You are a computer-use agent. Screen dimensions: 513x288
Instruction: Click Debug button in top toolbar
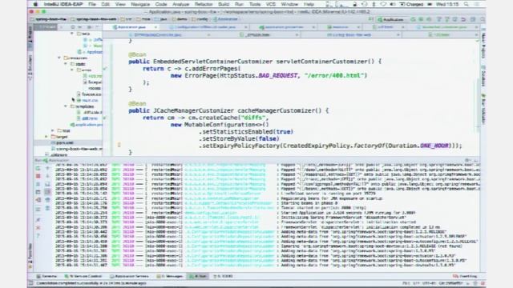pyautogui.click(x=421, y=19)
